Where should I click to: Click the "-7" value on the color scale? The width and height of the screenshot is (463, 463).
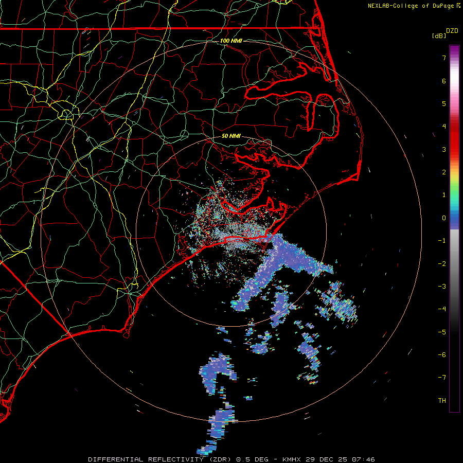coord(442,378)
